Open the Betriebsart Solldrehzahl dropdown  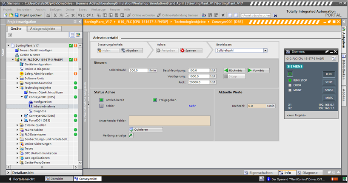point(265,50)
